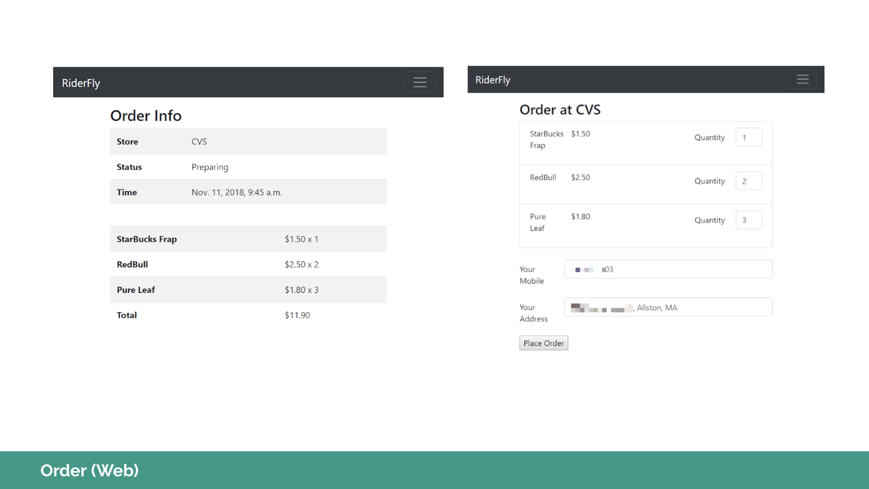Image resolution: width=869 pixels, height=489 pixels.
Task: Open hamburger menu on Order Info page
Action: pos(419,82)
